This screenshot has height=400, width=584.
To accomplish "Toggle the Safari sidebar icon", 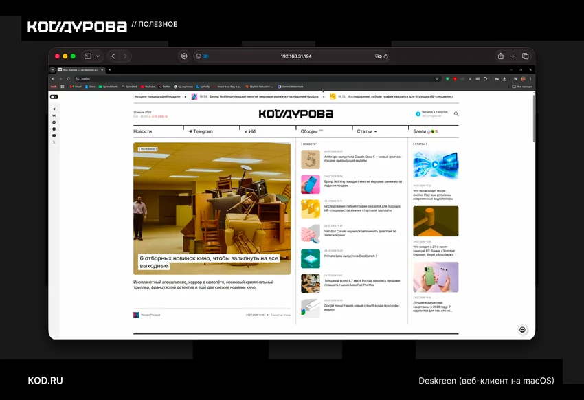I will pyautogui.click(x=88, y=56).
